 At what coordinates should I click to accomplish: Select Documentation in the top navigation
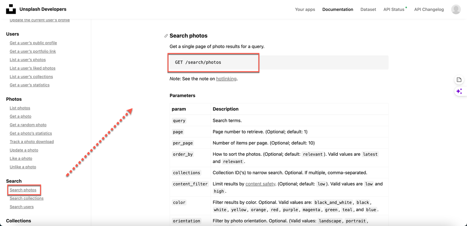(338, 9)
